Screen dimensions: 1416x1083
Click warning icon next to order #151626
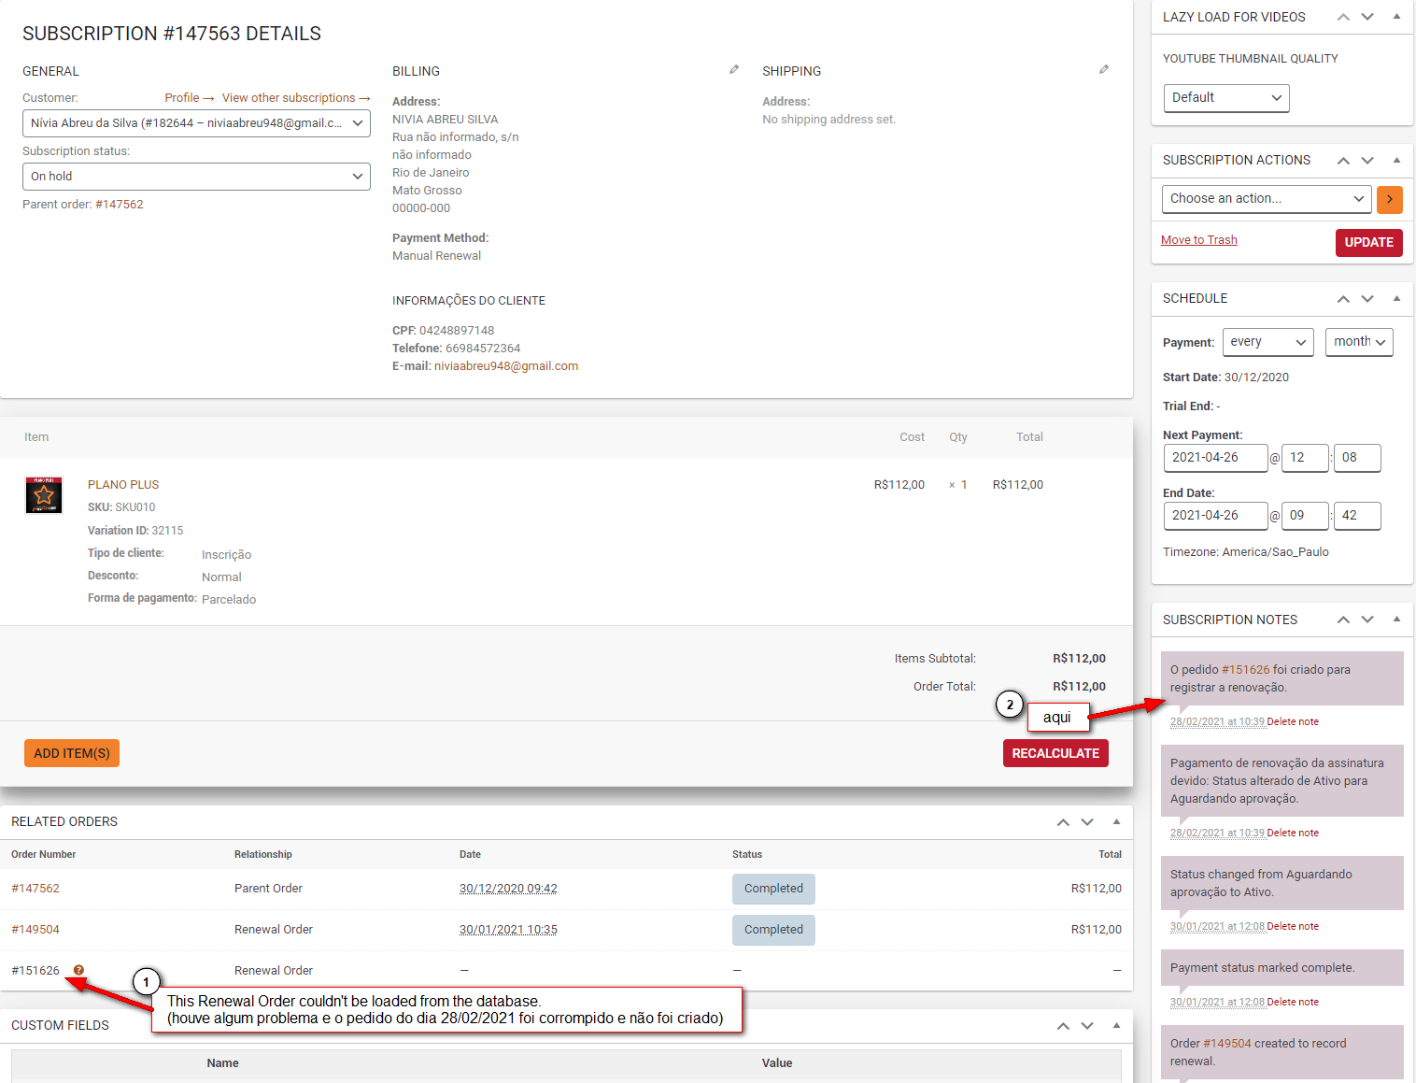coord(78,970)
